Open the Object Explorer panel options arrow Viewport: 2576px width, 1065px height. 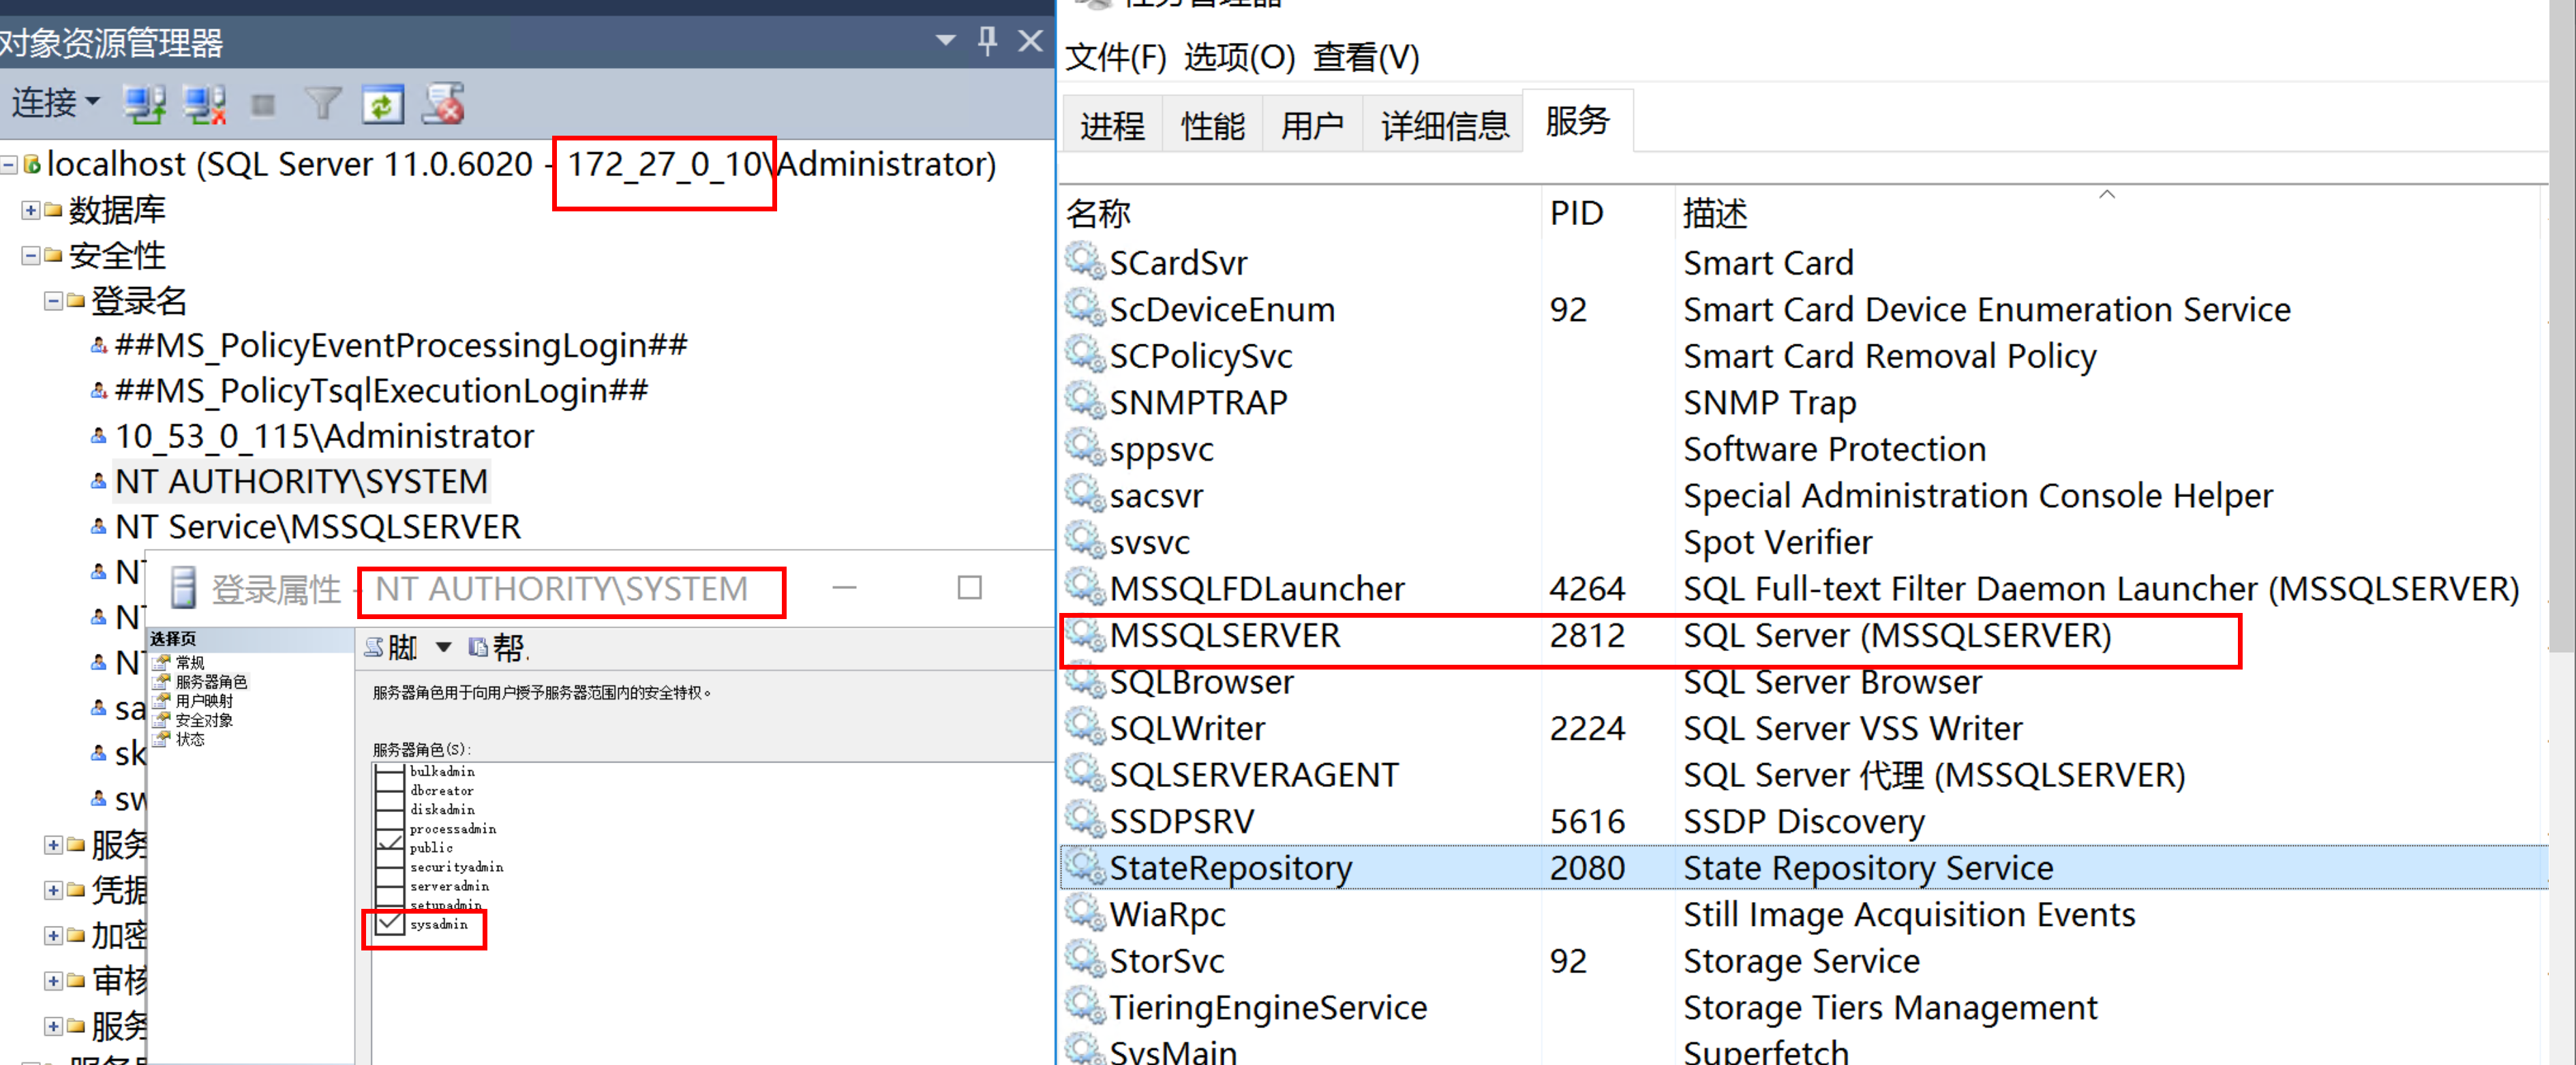pyautogui.click(x=945, y=40)
